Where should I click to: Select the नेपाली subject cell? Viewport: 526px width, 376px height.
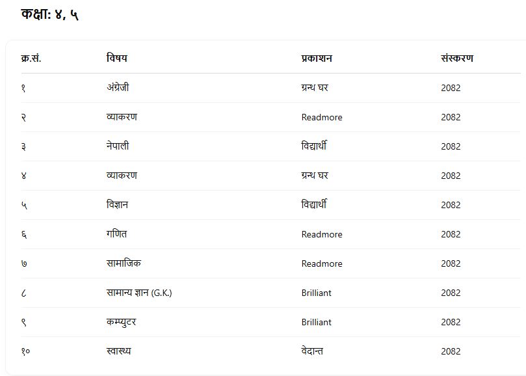point(118,146)
